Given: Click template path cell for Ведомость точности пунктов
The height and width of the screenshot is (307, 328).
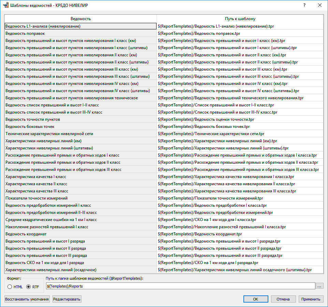Looking at the screenshot, I should coord(240,119).
